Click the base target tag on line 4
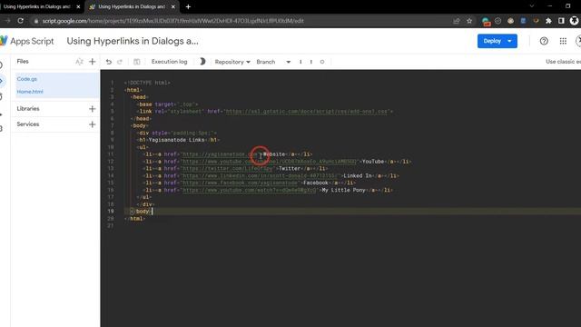 click(167, 104)
